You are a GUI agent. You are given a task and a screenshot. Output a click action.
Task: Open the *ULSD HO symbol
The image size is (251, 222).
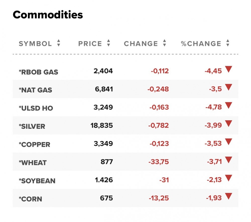pyautogui.click(x=36, y=108)
